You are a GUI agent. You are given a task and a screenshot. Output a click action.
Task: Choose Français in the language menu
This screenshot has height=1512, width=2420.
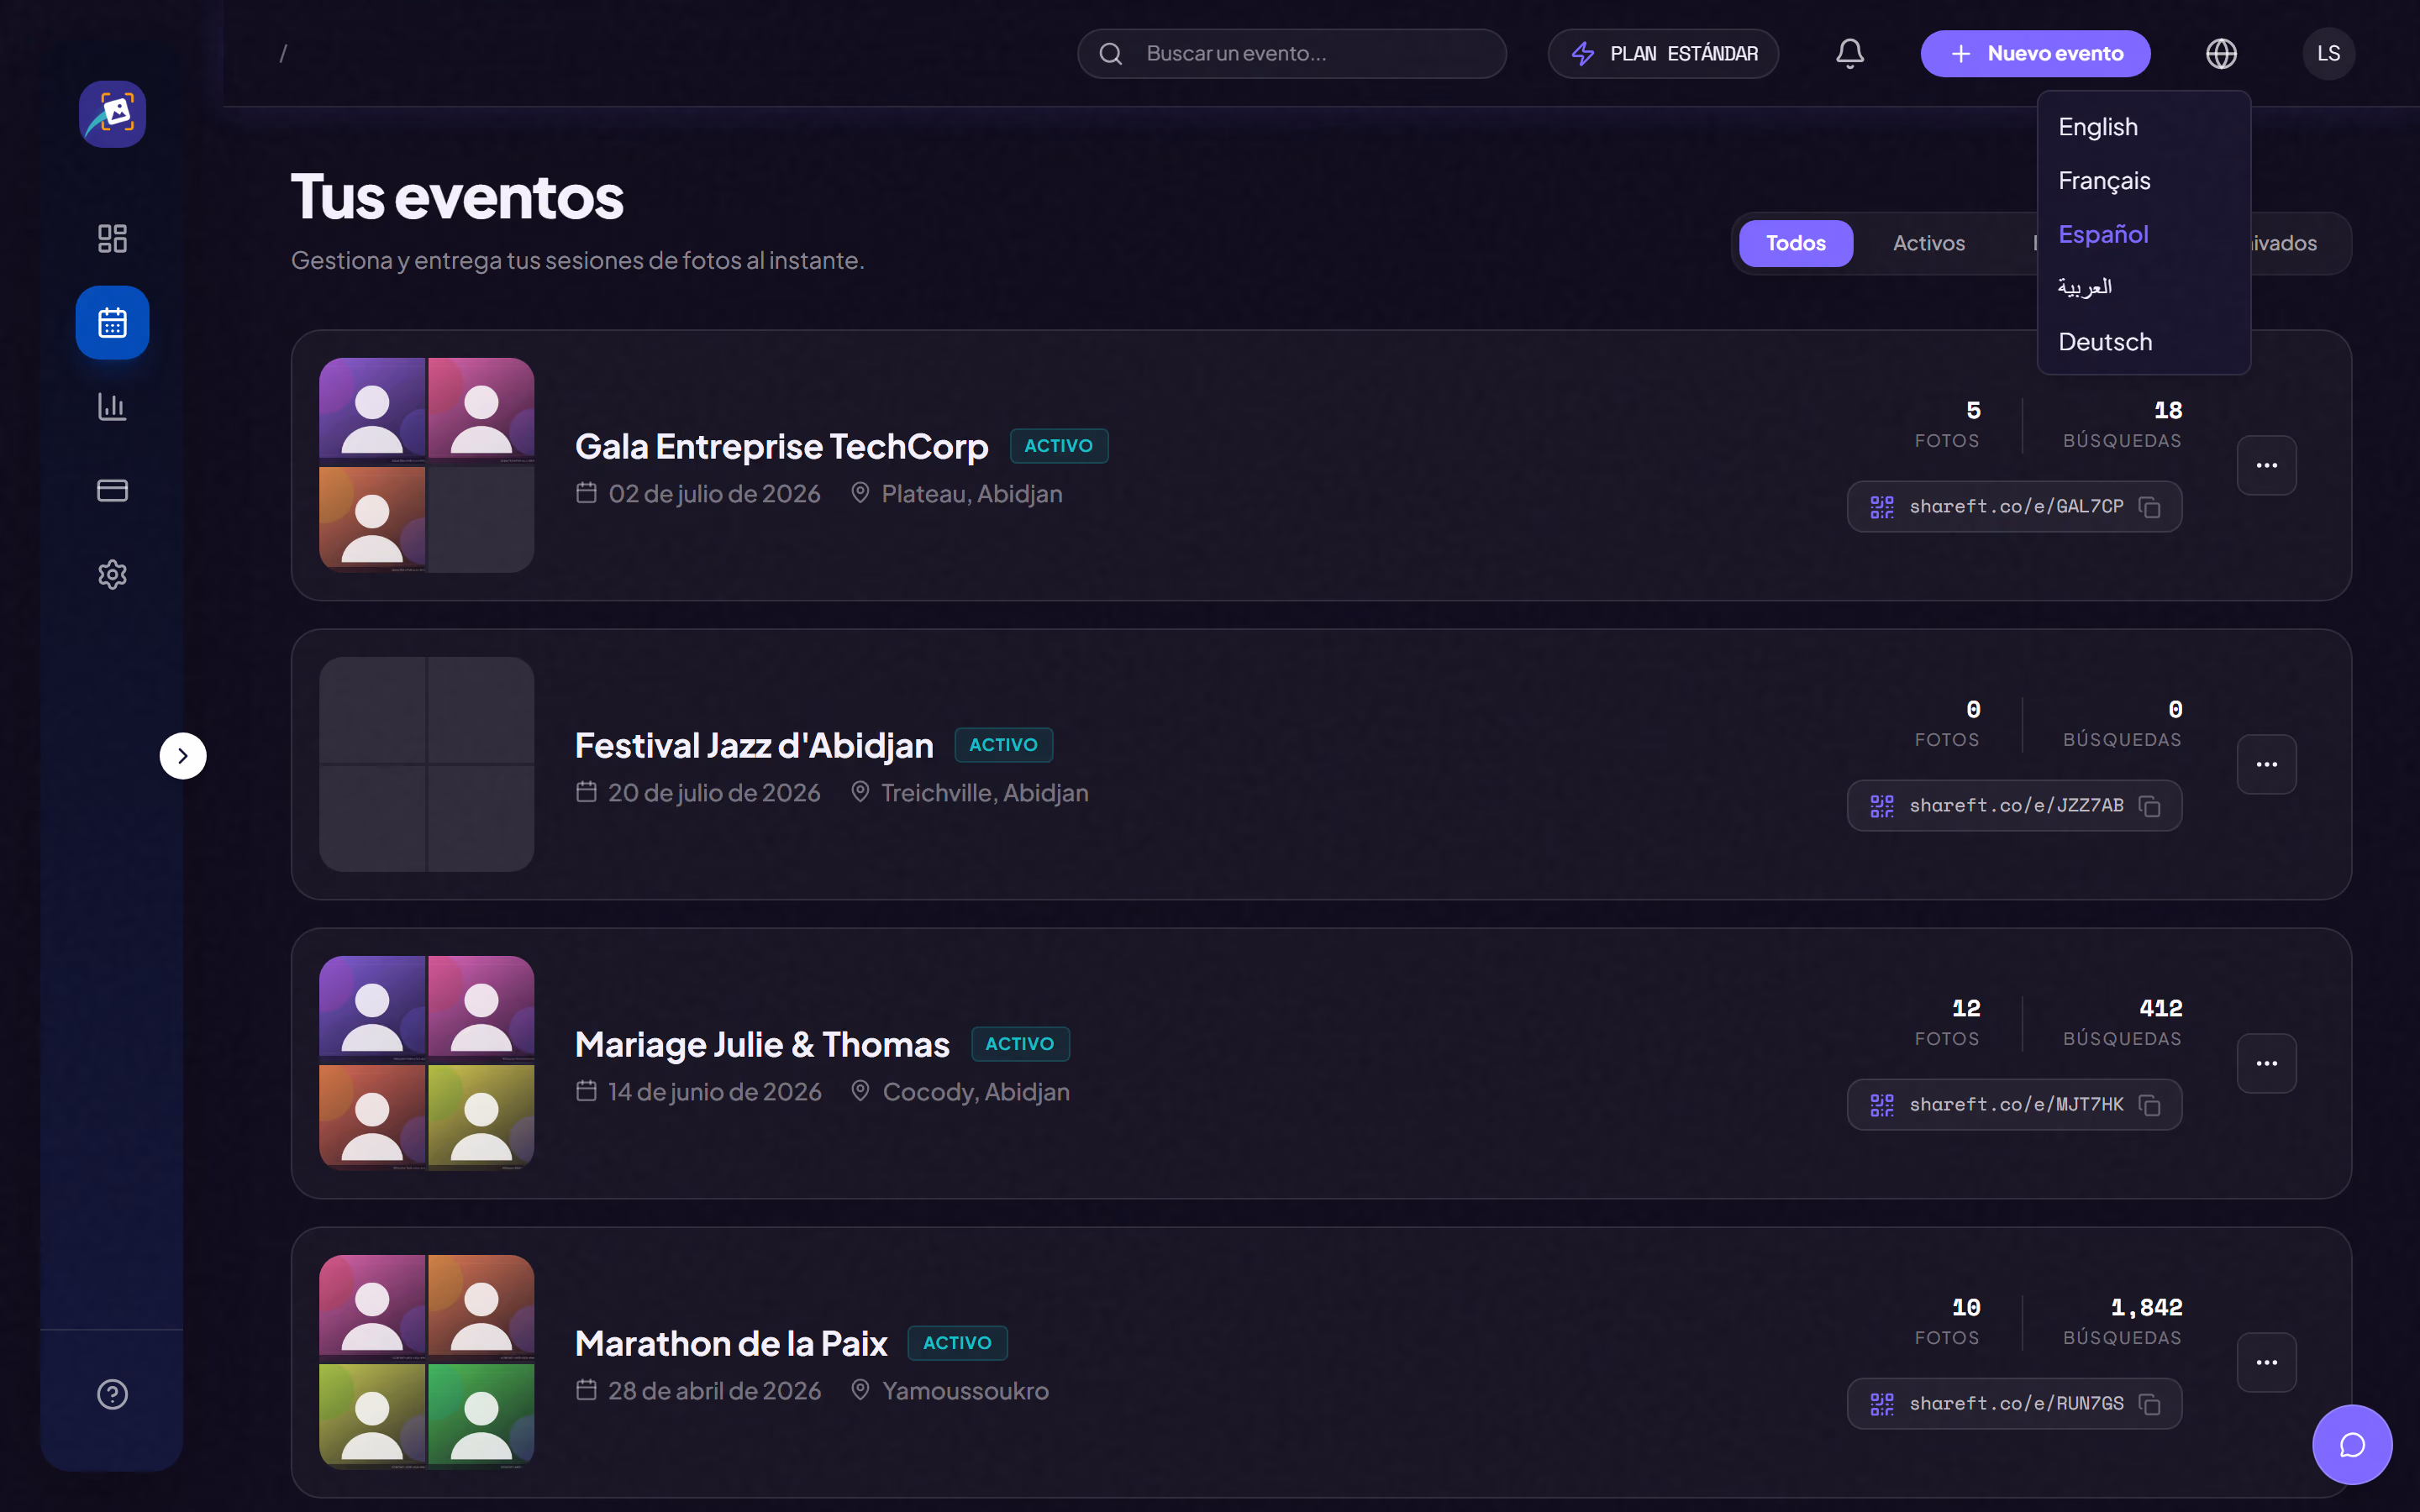[2144, 181]
